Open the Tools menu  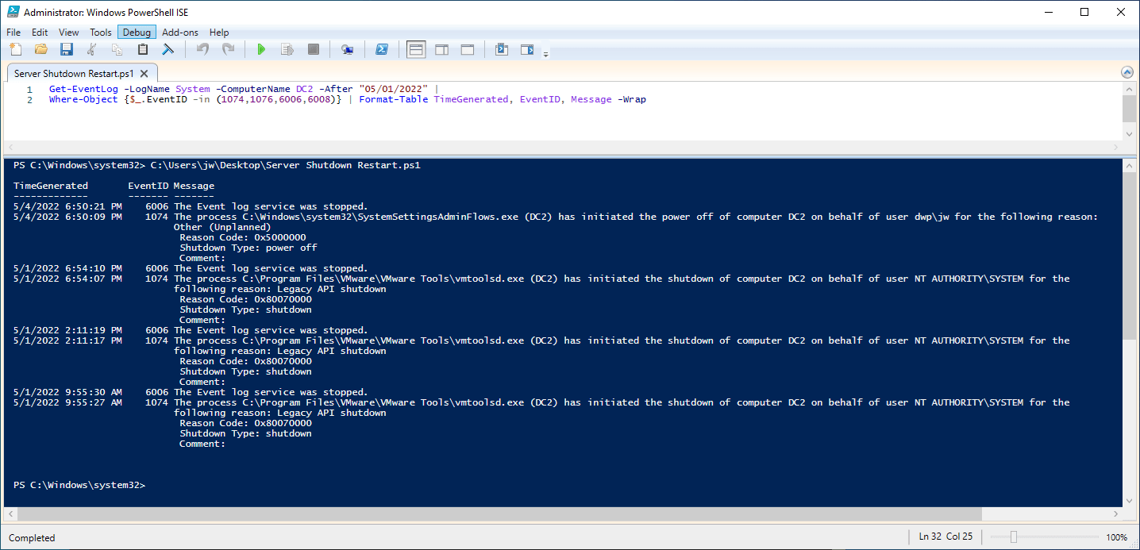101,33
